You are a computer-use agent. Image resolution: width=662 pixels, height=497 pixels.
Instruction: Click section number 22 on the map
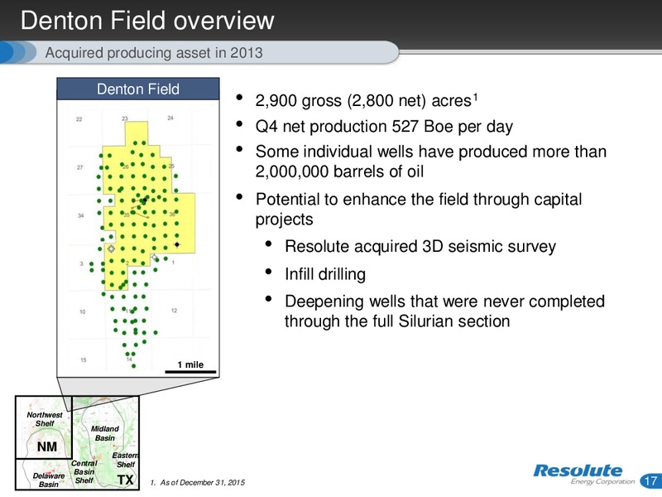pos(79,119)
